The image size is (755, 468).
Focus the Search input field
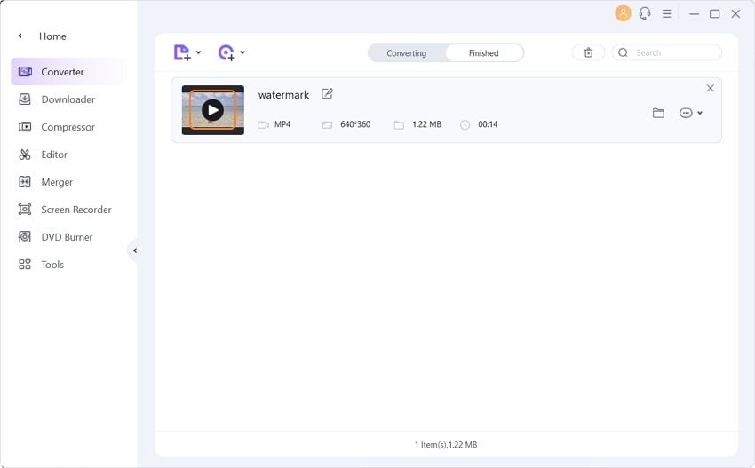click(x=667, y=52)
